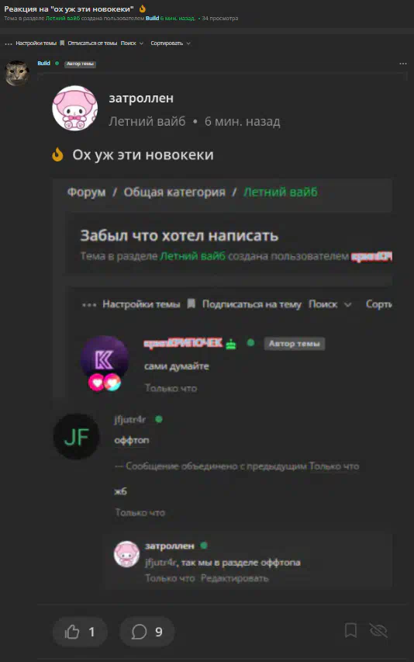Open the comments bubble showing 9
Viewport: 414px width, 662px height.
(x=147, y=632)
